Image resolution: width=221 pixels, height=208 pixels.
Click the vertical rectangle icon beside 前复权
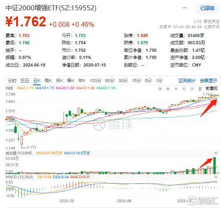[x=200, y=89]
